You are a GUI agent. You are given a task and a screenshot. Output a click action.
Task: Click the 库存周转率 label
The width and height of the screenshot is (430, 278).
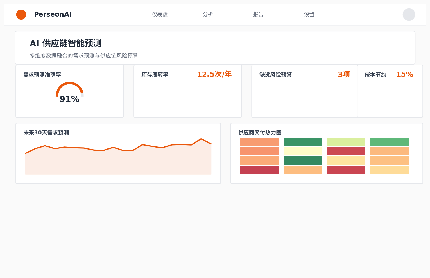pos(155,75)
